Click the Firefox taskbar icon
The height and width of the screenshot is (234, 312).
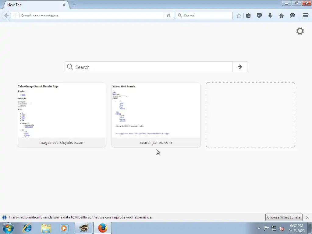pos(102,228)
